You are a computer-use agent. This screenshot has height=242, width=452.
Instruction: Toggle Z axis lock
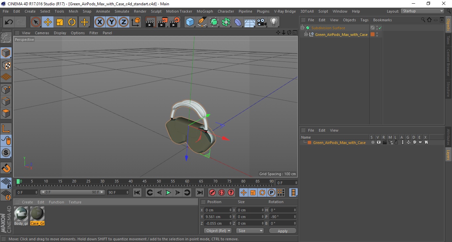click(124, 22)
